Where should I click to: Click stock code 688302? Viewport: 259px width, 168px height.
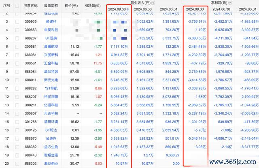[31, 164]
